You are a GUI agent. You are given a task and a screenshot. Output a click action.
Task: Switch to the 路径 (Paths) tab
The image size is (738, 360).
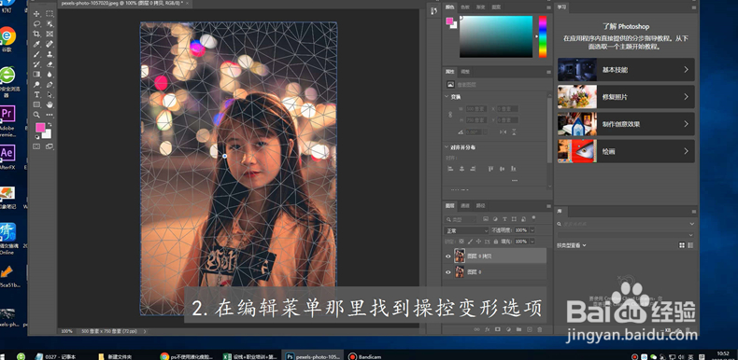tap(480, 206)
